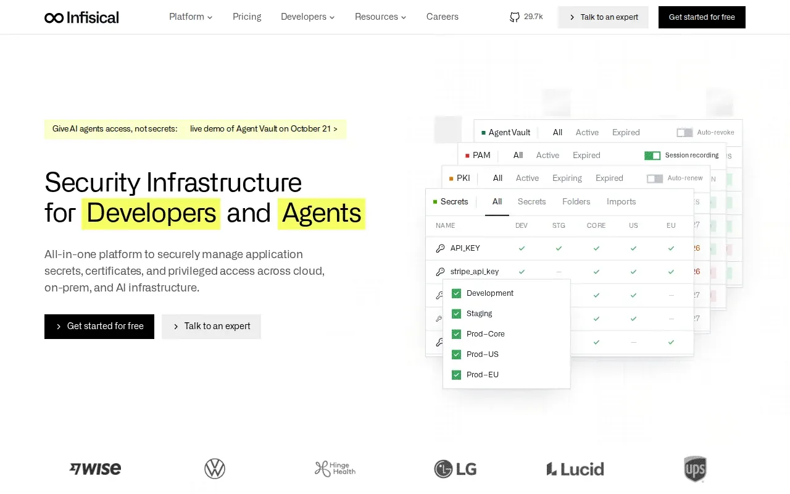This screenshot has width=790, height=494.
Task: Open the Careers page
Action: pos(443,17)
